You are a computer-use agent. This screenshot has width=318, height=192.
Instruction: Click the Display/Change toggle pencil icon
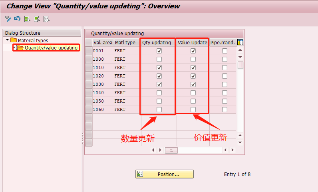click(8, 19)
